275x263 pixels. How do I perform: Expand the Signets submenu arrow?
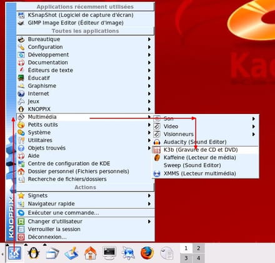pos(149,195)
